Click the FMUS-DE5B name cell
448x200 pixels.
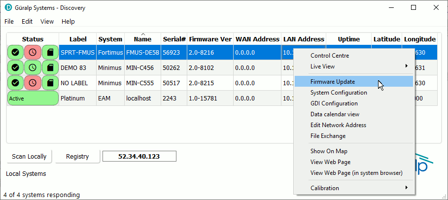coord(142,52)
